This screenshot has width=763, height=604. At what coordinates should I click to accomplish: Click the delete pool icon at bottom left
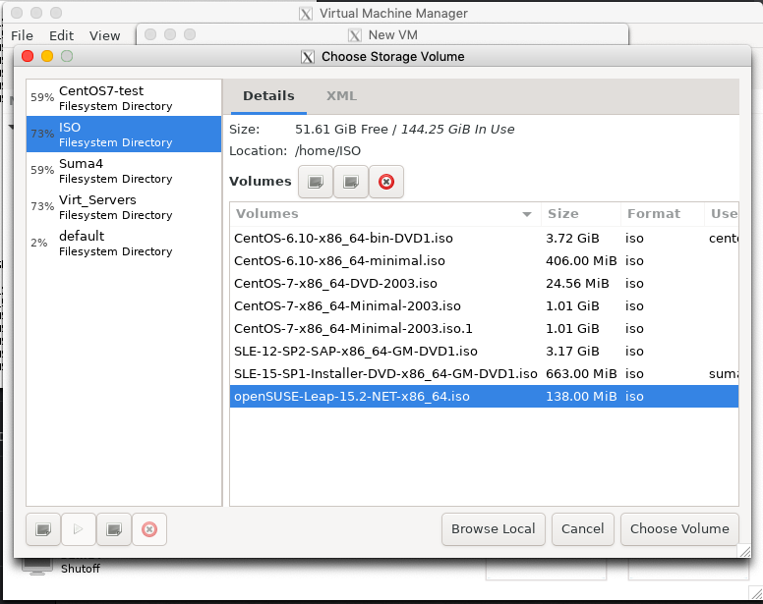pos(149,529)
